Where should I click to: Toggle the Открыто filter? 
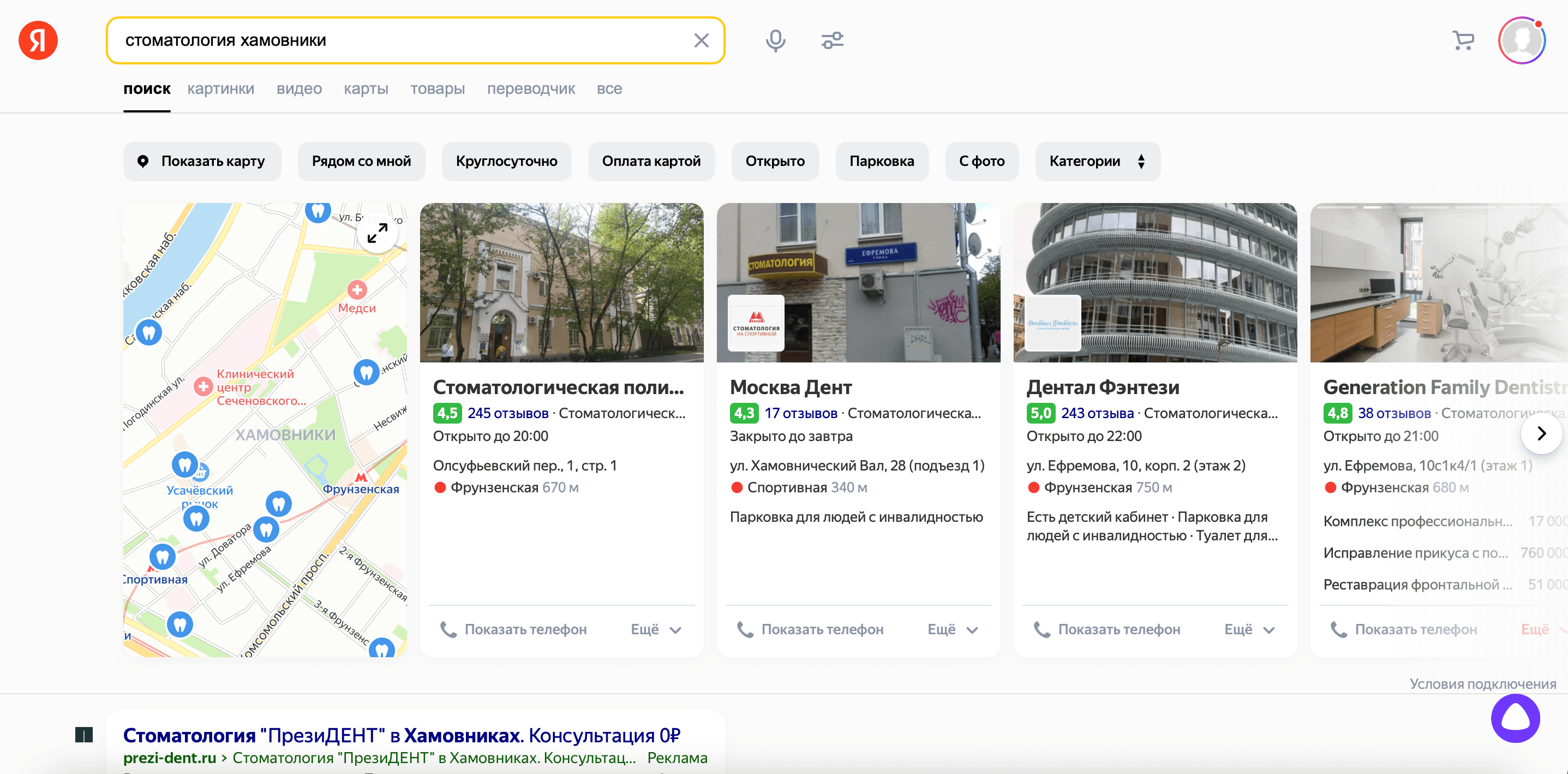pos(775,162)
